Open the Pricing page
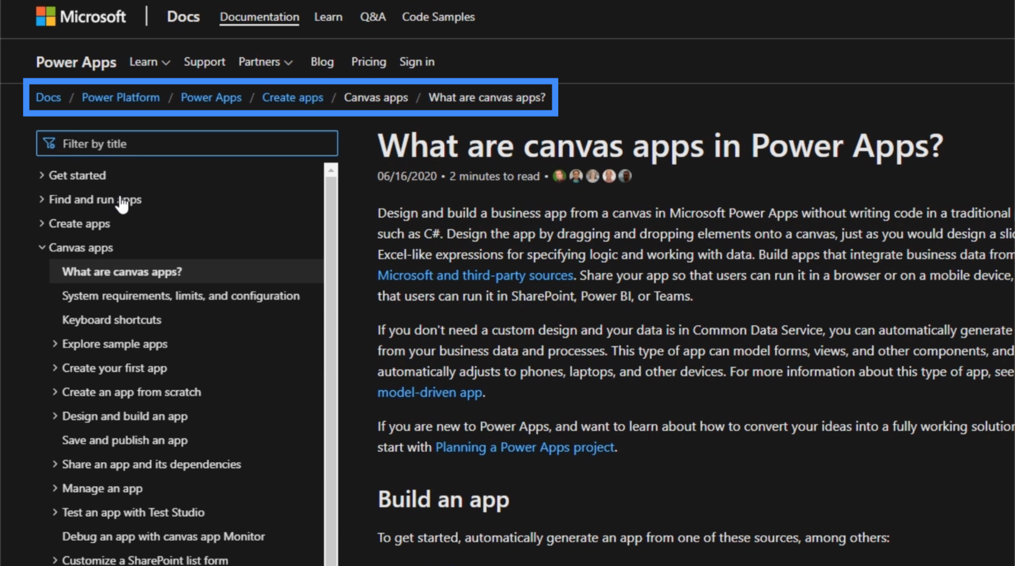The width and height of the screenshot is (1015, 566). [369, 62]
